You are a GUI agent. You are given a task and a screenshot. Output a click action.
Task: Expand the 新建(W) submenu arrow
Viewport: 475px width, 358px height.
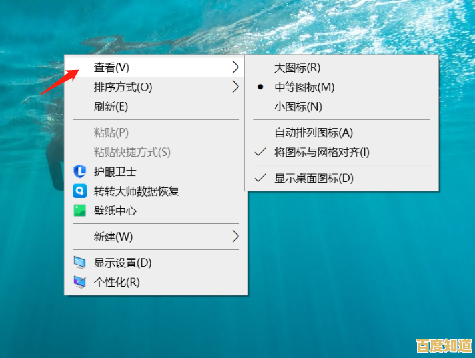[x=235, y=236]
